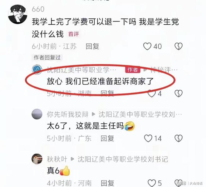
Task: Tap the red 作者 badge
Action: pyautogui.click(x=133, y=70)
